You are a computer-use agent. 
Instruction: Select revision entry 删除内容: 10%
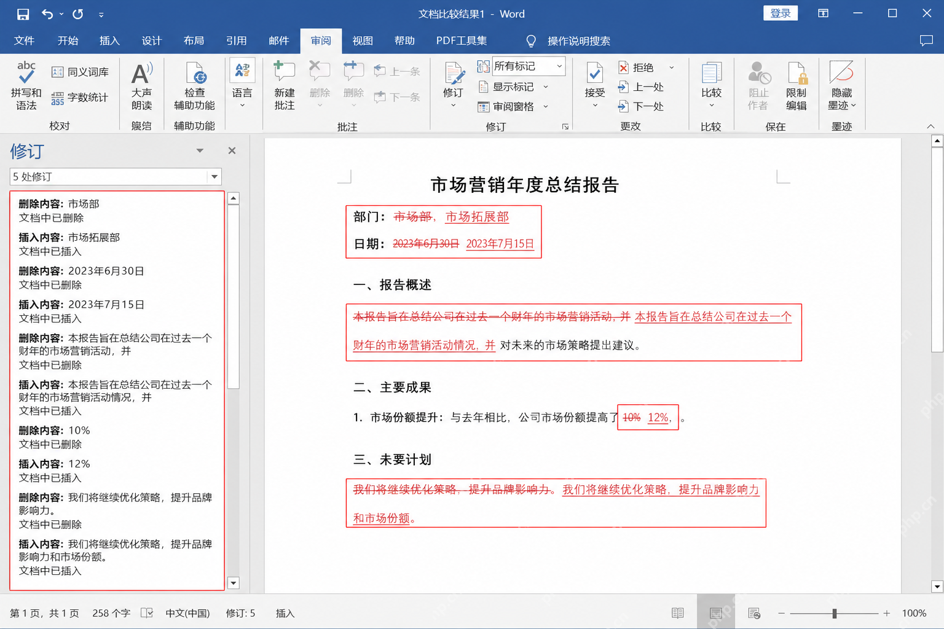55,437
